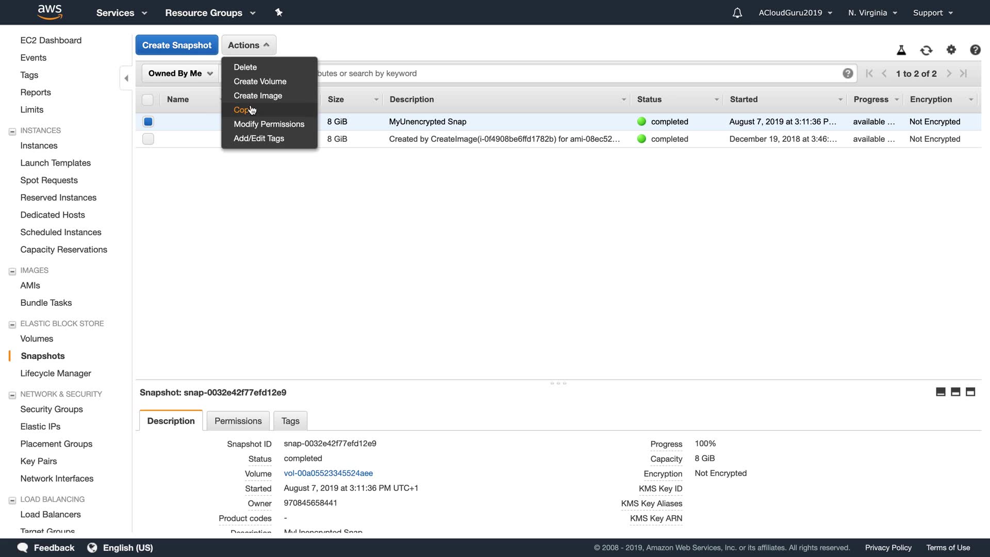Open the N. Virginia region dropdown

click(x=872, y=13)
